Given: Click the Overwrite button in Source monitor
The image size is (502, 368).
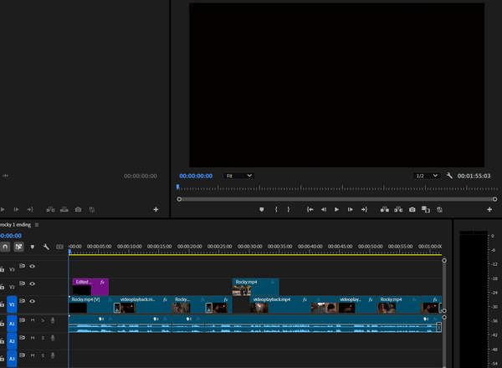Looking at the screenshot, I should click(64, 210).
